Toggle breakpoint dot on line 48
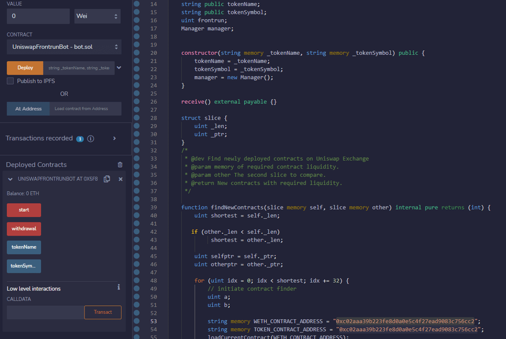 point(137,280)
